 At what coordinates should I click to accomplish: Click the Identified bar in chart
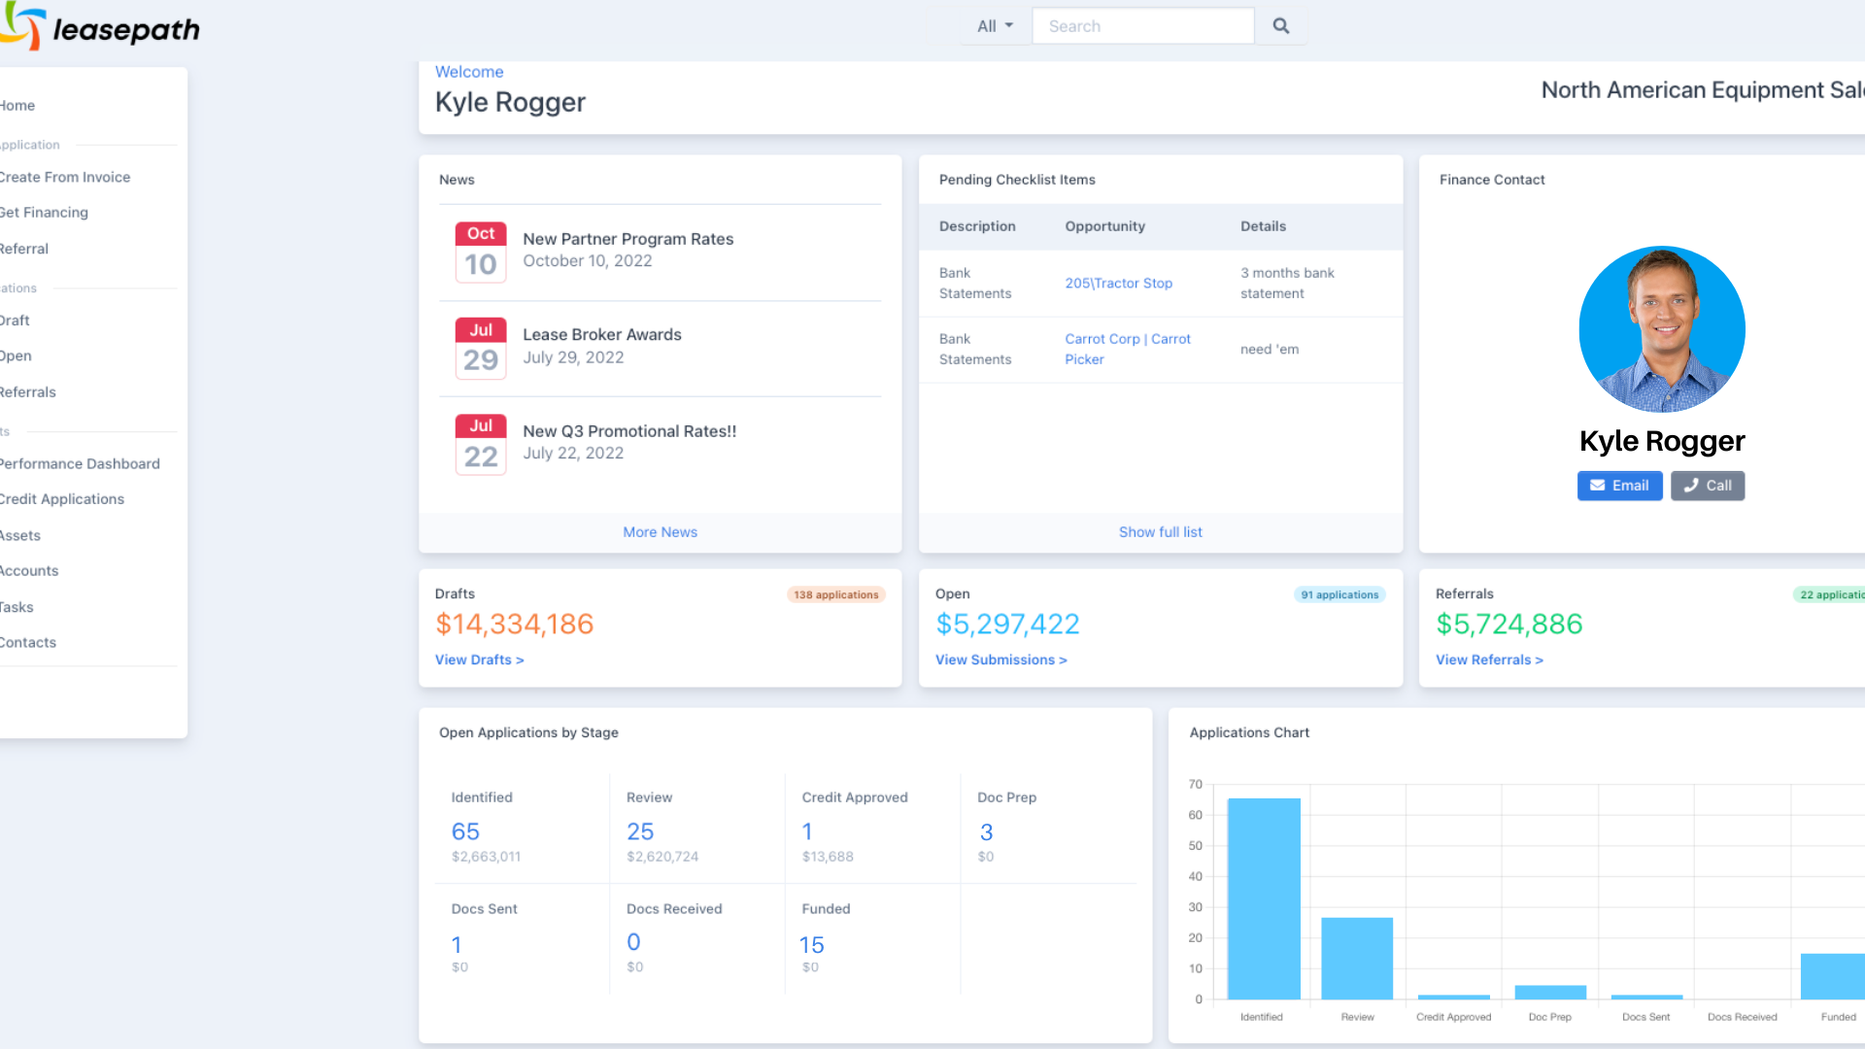(1264, 898)
